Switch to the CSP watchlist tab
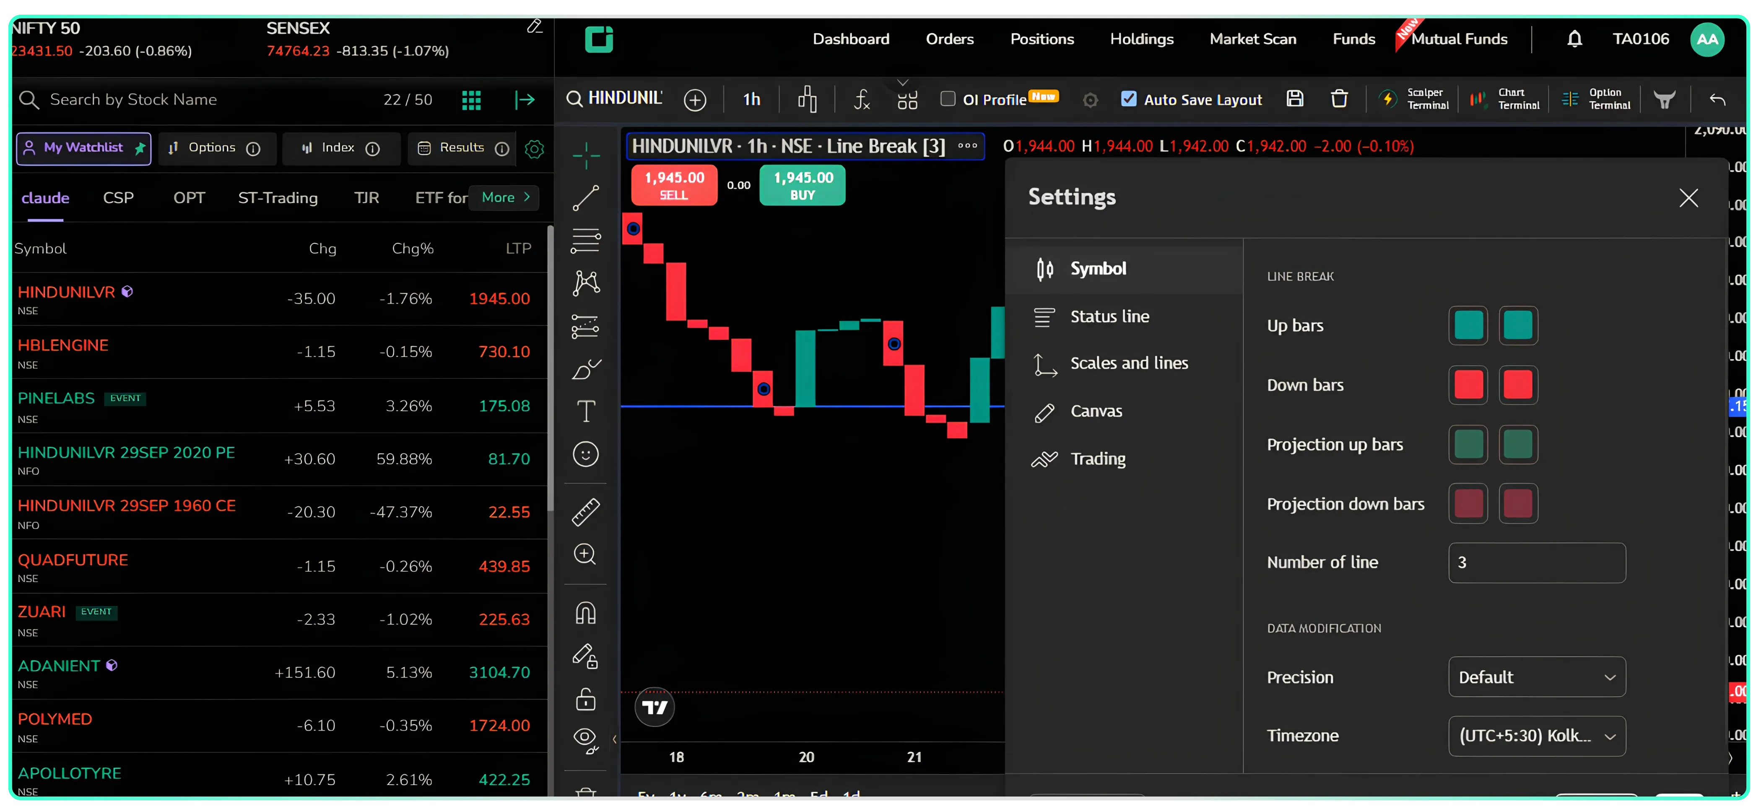The image size is (1761, 807). pyautogui.click(x=118, y=198)
